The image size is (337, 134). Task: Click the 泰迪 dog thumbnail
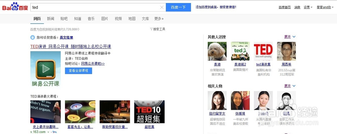pyautogui.click(x=217, y=51)
